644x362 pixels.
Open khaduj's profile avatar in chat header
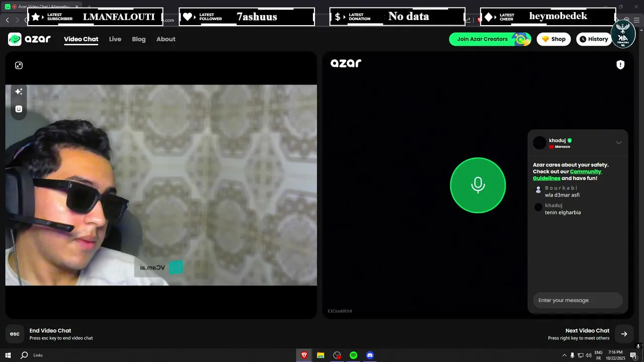click(539, 143)
